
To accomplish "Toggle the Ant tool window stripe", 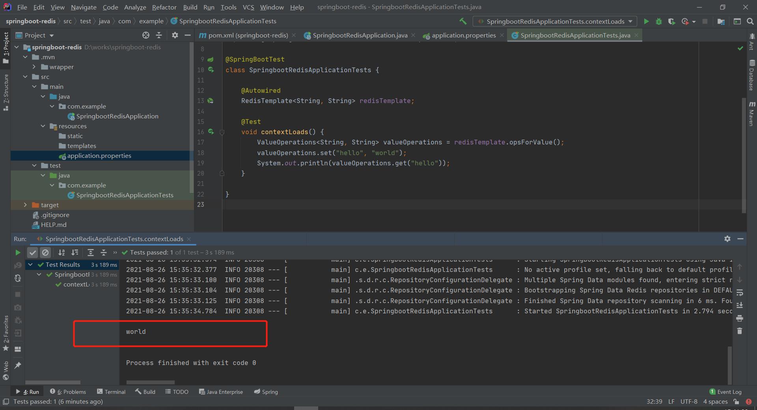I will click(752, 42).
